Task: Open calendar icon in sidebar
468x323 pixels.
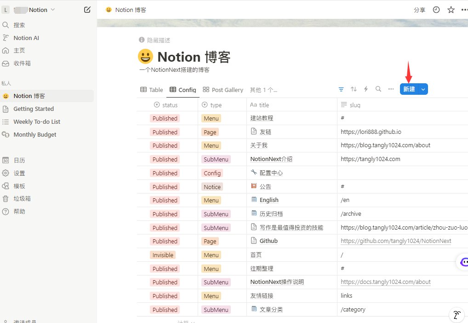Action: 6,161
